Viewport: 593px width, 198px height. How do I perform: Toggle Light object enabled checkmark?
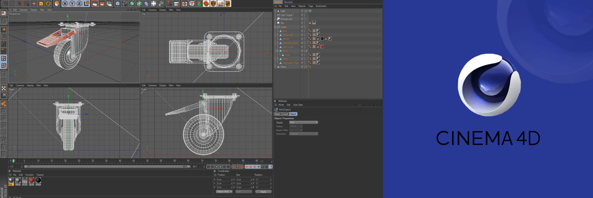tap(306, 11)
